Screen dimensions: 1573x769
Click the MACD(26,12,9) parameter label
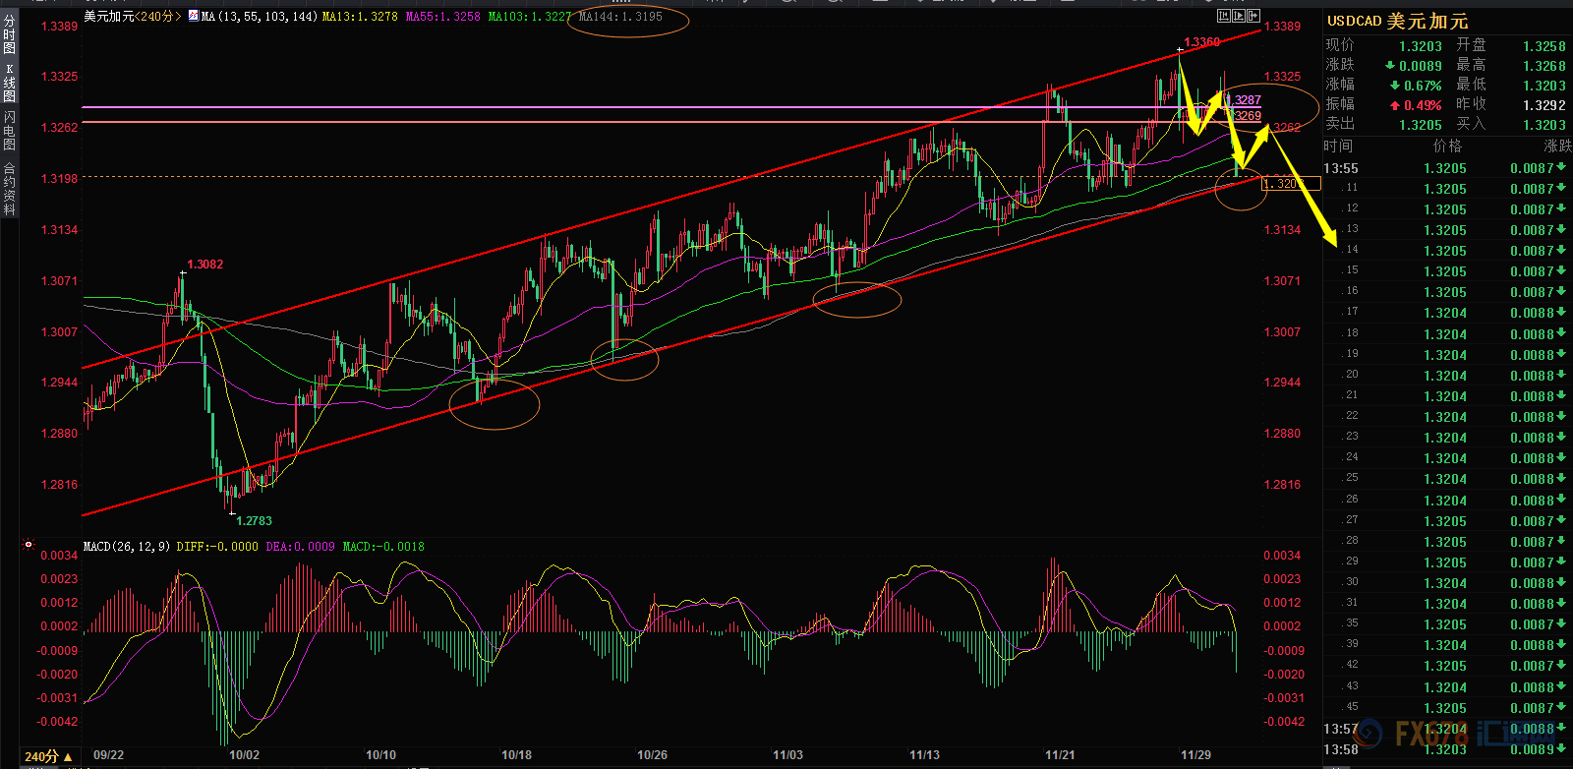[127, 546]
